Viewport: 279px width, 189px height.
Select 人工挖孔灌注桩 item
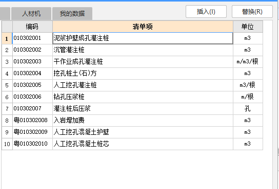pos(143,85)
